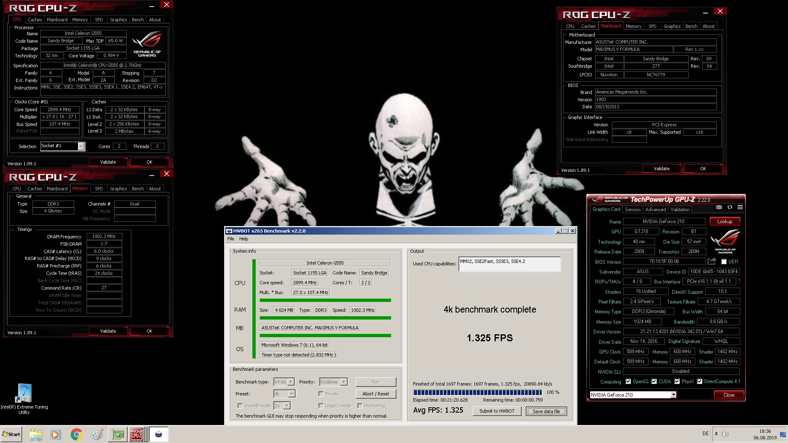Toggle the OpenCL checkbox
788x443 pixels.
628,381
